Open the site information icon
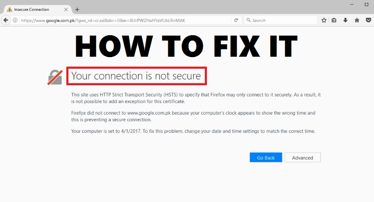This screenshot has height=202, width=374. pos(15,20)
